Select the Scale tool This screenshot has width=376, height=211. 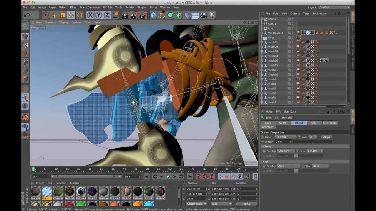(63, 15)
